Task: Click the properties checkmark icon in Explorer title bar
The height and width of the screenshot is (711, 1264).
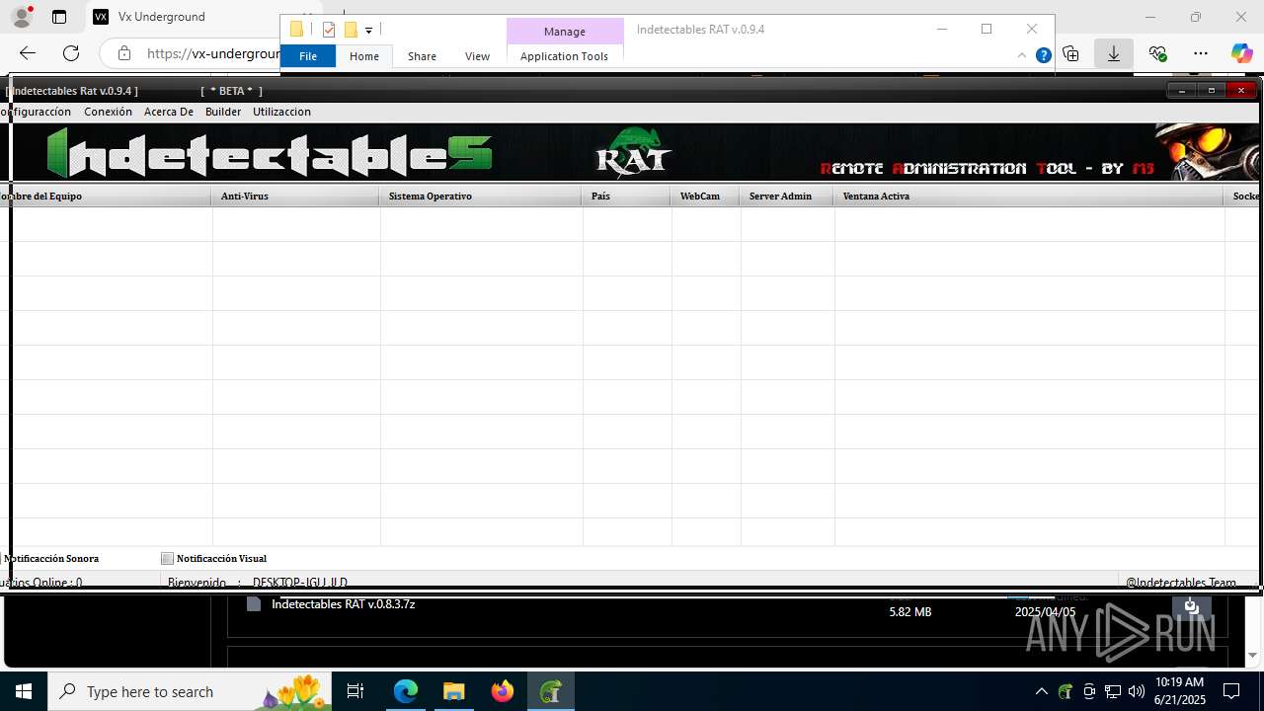Action: pyautogui.click(x=329, y=30)
